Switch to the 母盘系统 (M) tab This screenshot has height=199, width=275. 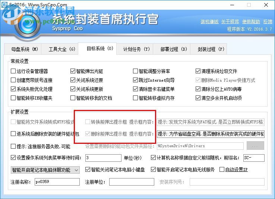(23, 49)
